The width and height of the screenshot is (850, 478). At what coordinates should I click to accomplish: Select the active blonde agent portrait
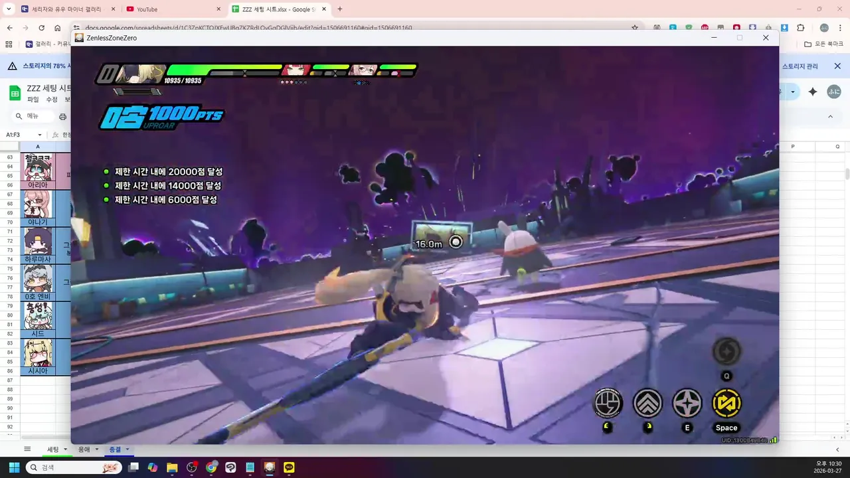(141, 74)
